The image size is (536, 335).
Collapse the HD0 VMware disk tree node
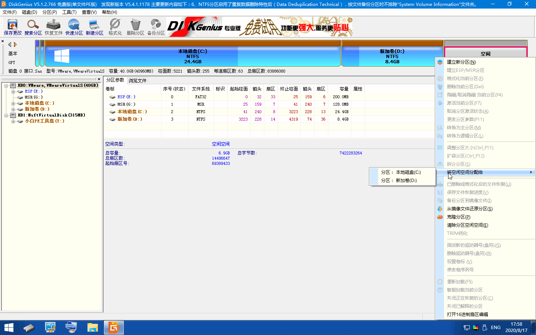[x=6, y=86]
